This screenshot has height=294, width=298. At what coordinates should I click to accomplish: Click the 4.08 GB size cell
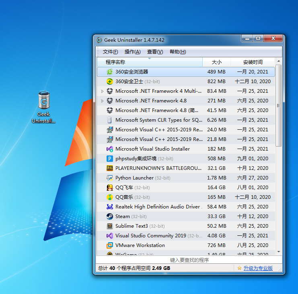coord(216,236)
